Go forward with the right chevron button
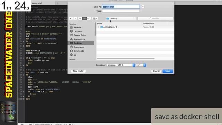Image resolution: width=222 pixels, height=125 pixels. coord(75,18)
